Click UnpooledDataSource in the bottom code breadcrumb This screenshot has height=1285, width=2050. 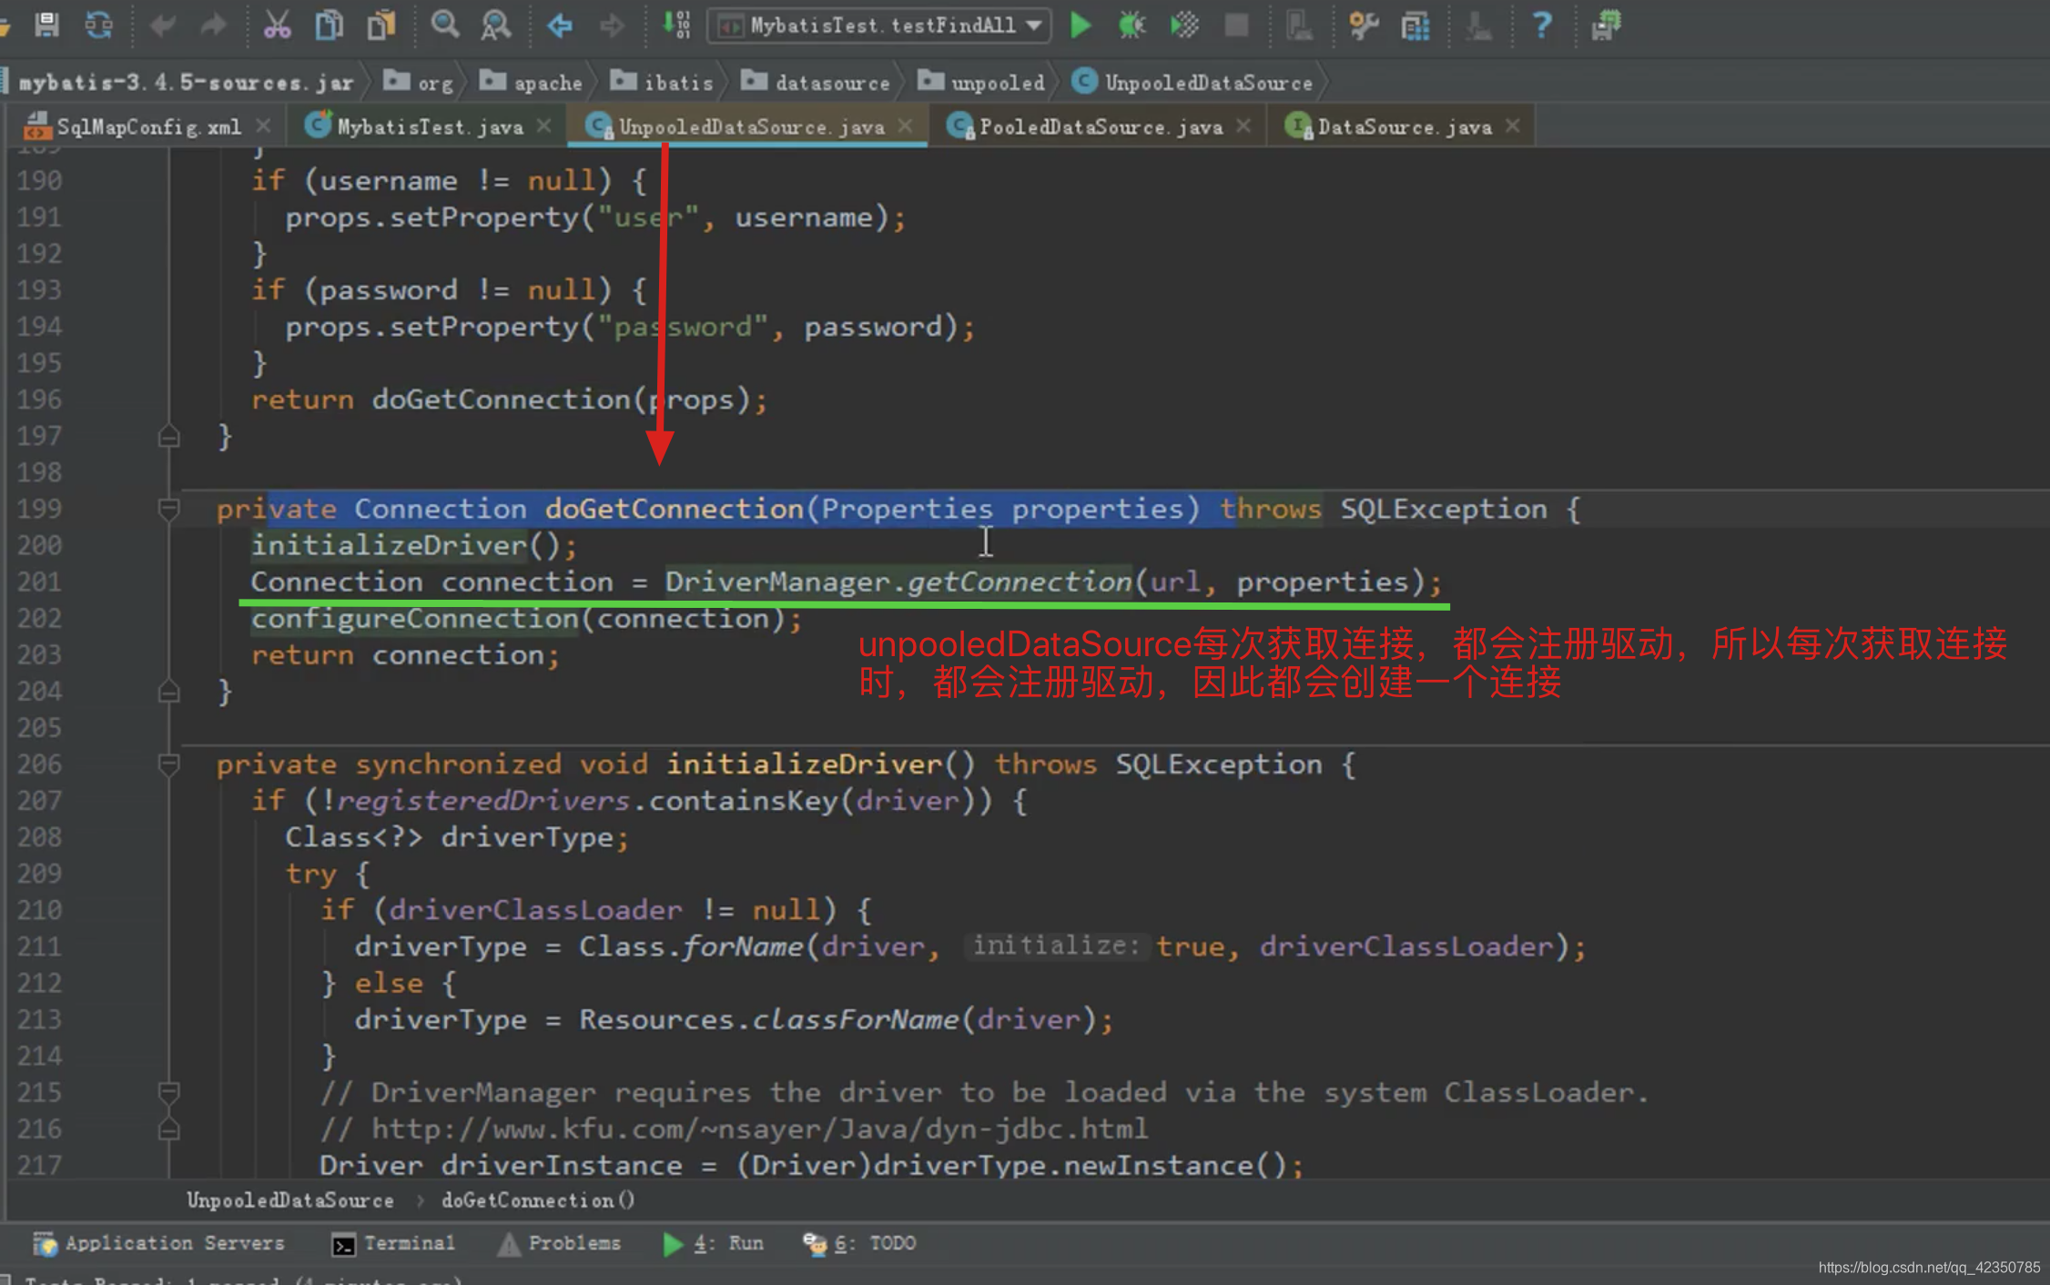pos(290,1200)
